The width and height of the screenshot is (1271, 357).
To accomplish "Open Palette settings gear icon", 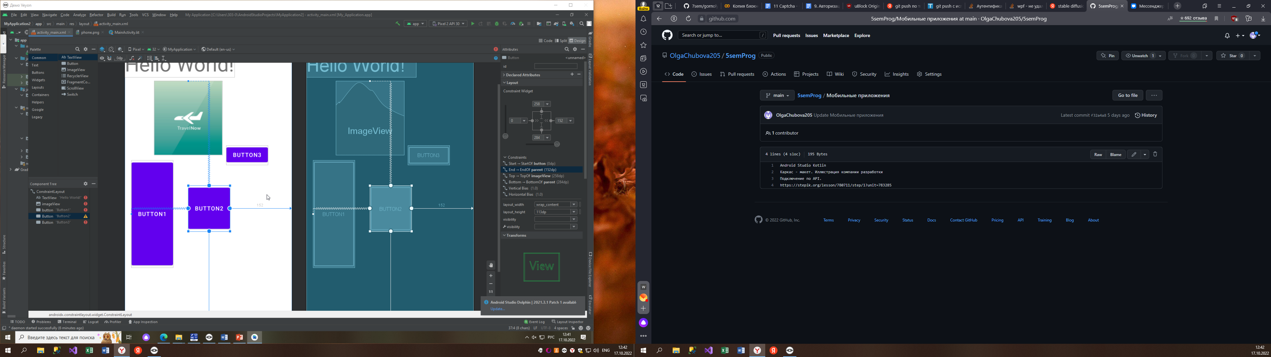I will [86, 49].
